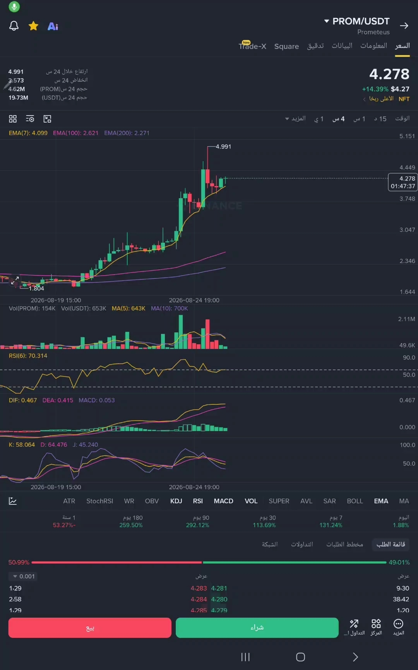The image size is (418, 670).
Task: Disable the KDJ indicator
Action: [176, 501]
